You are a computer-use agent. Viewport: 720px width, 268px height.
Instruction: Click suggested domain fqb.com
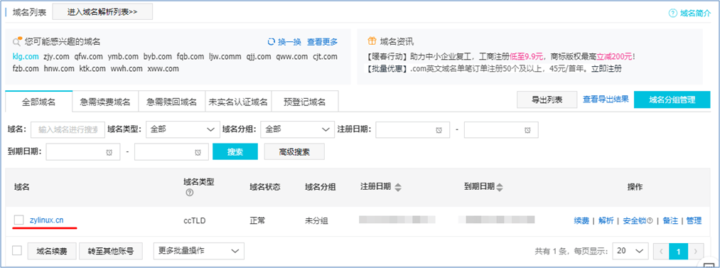[x=190, y=57]
